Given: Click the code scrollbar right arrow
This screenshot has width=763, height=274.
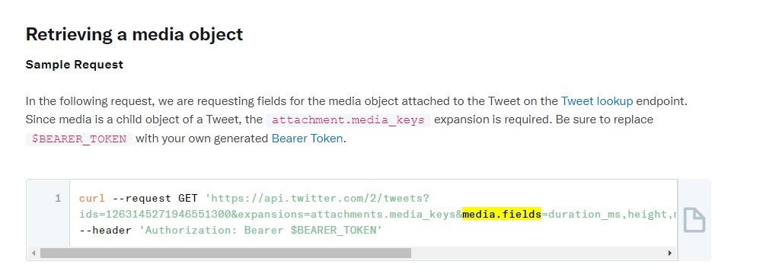Looking at the screenshot, I should 669,253.
